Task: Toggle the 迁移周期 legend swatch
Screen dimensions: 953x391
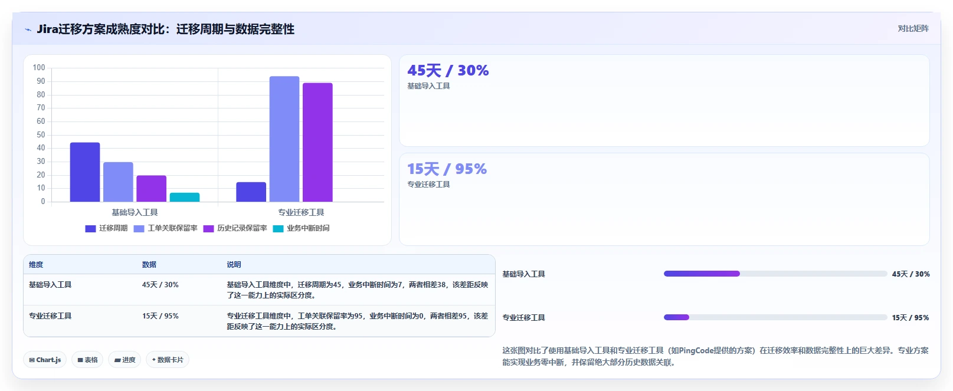Action: [x=90, y=229]
